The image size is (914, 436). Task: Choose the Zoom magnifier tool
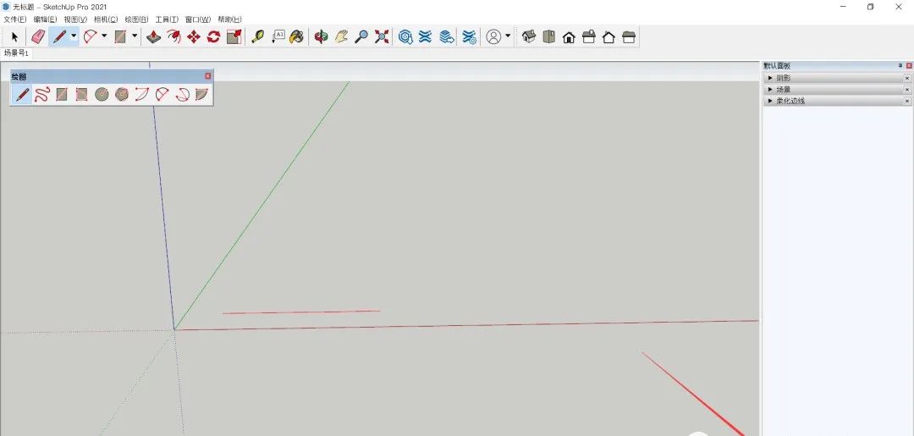pos(361,37)
